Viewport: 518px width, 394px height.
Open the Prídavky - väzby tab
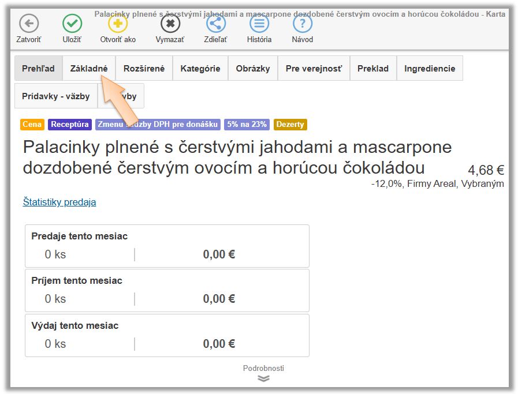pos(55,96)
